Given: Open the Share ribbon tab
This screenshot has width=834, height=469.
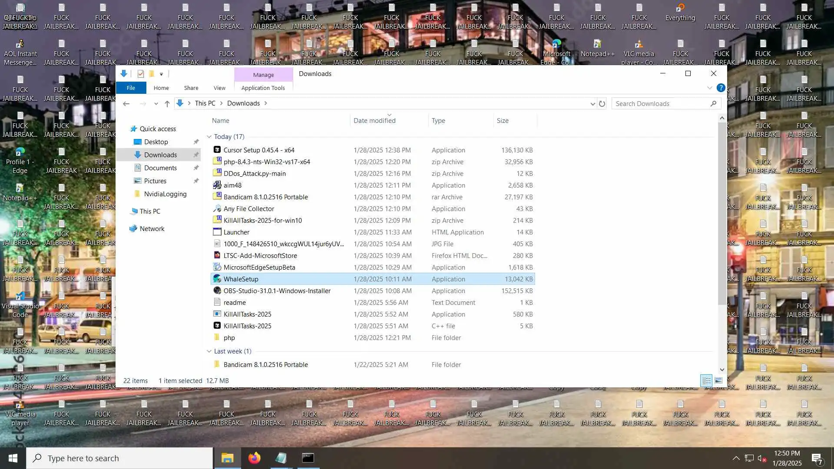Looking at the screenshot, I should tap(191, 88).
